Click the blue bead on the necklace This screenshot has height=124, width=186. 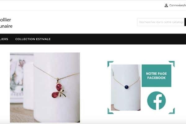(x=126, y=87)
